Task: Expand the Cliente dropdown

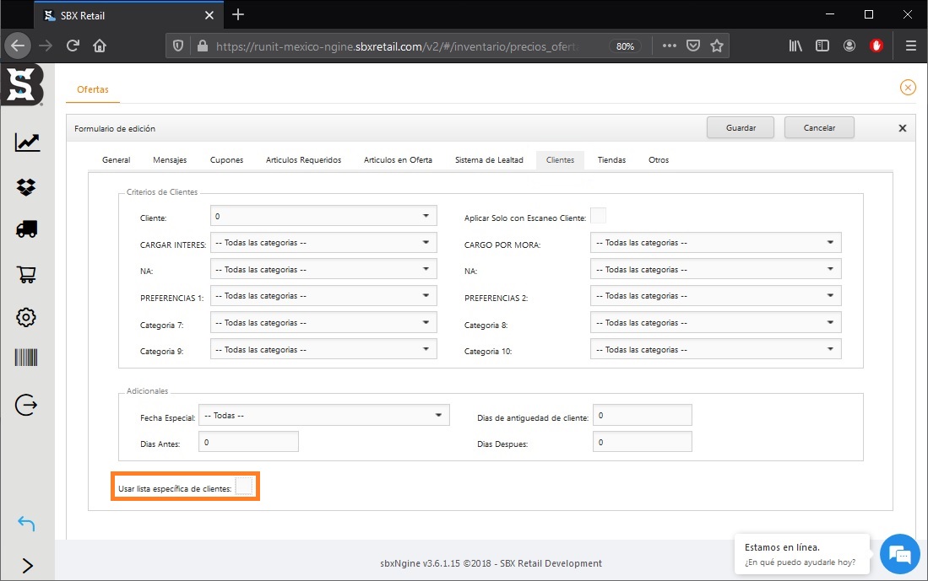Action: (323, 216)
